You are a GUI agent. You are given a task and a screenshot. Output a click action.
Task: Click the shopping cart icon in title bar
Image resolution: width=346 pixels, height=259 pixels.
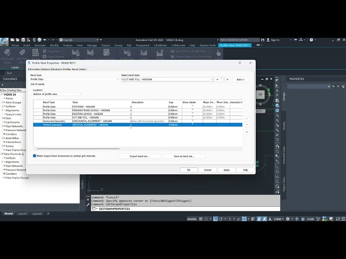point(296,40)
